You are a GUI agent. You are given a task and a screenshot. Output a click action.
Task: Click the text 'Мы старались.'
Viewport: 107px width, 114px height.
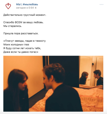pyautogui.click(x=12, y=26)
